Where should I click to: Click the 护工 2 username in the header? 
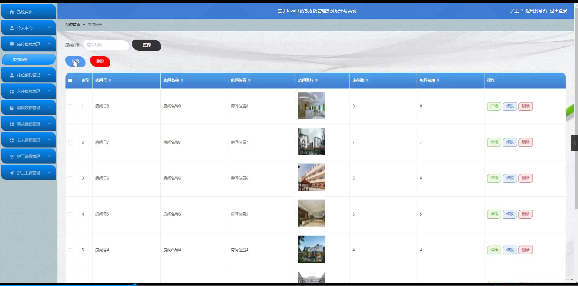(x=516, y=11)
